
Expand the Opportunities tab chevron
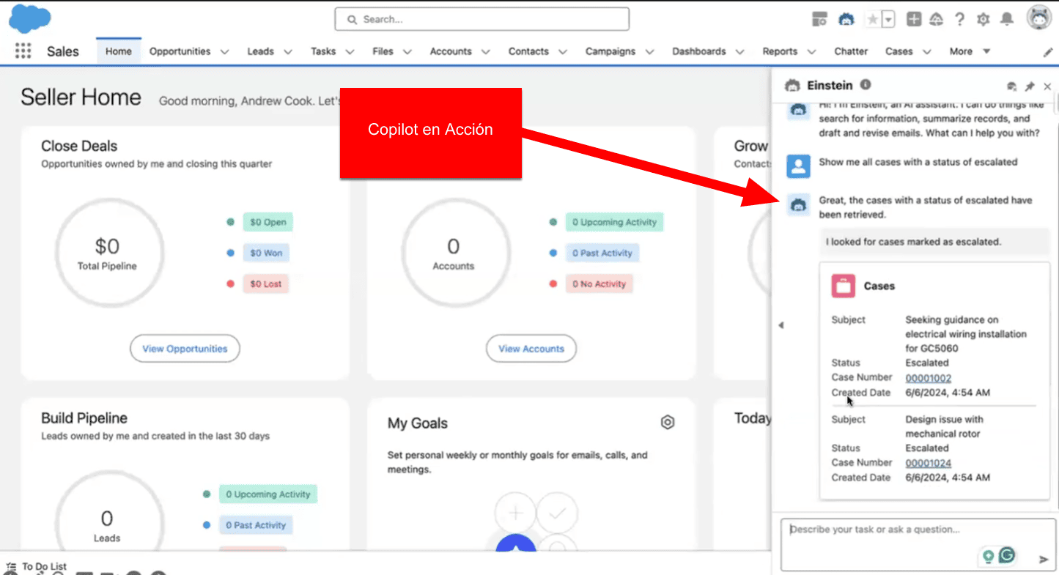pos(224,52)
